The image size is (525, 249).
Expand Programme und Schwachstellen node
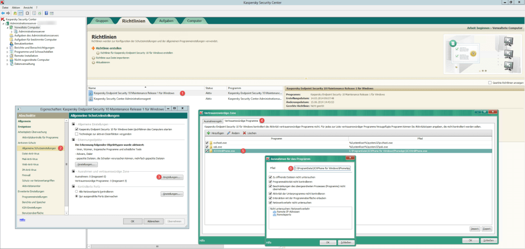pos(7,52)
